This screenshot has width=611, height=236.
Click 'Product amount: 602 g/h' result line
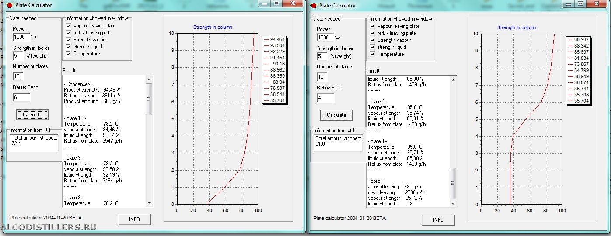point(92,101)
